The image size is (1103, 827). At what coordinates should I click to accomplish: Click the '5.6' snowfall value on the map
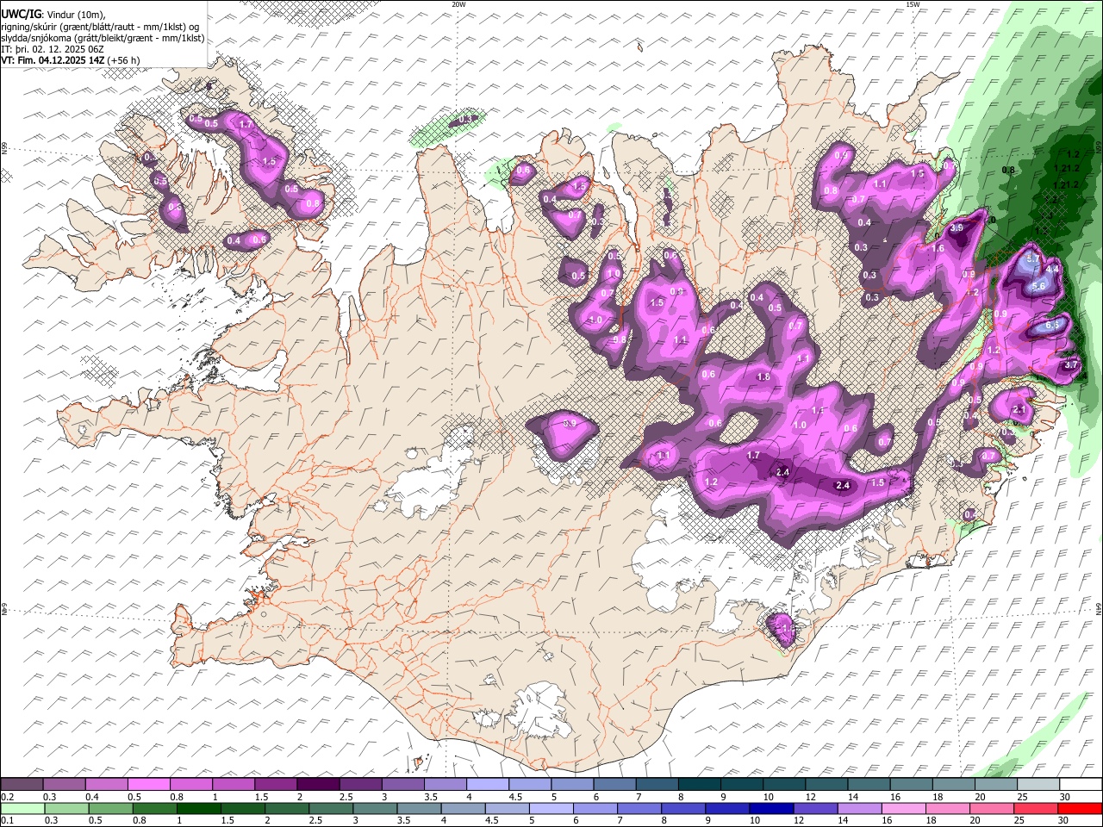coord(1038,286)
